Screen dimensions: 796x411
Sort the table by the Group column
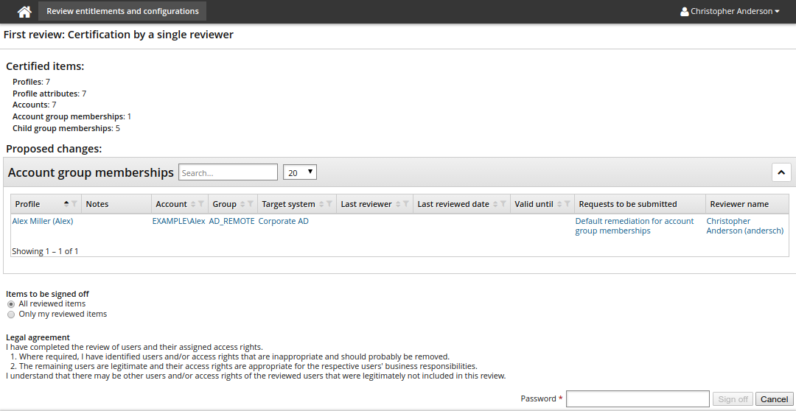[242, 204]
